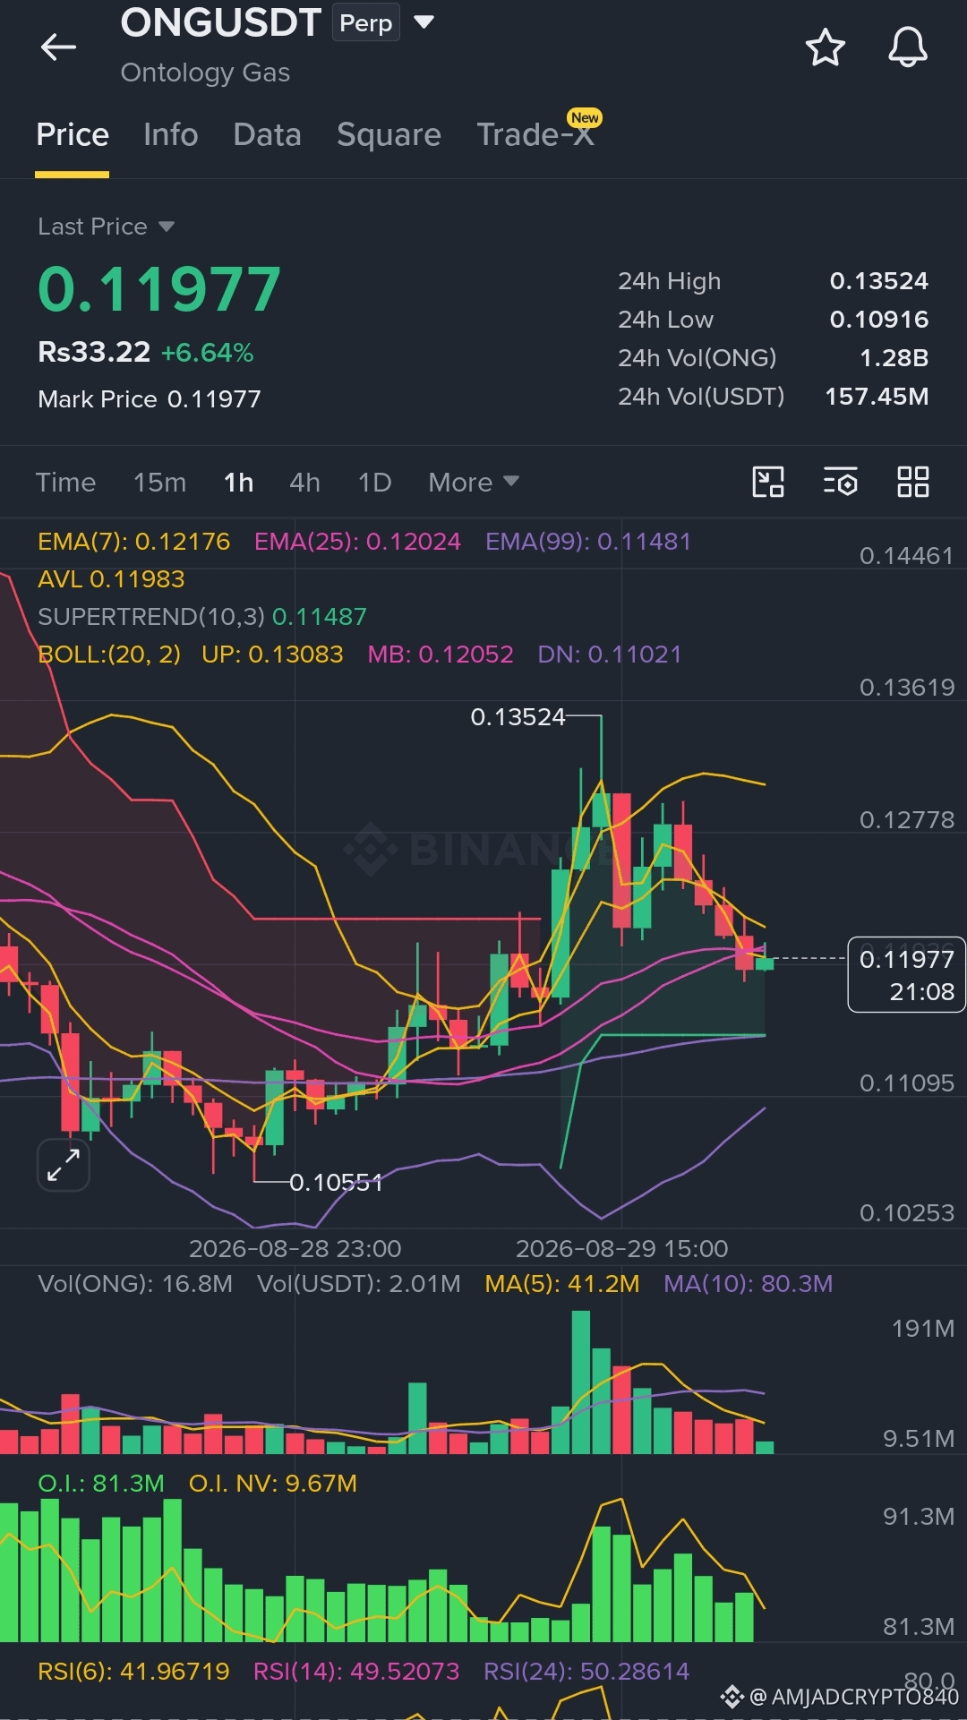Viewport: 967px width, 1720px height.
Task: Select the 15m chart interval
Action: pos(159,483)
